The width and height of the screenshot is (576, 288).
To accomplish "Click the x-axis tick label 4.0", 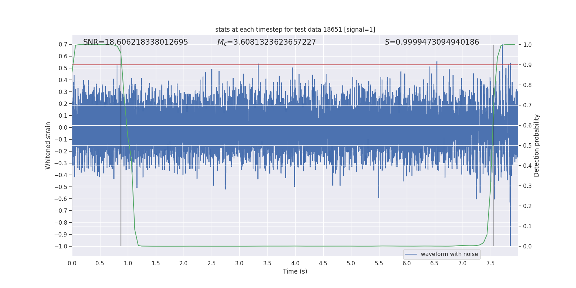I will [295, 263].
